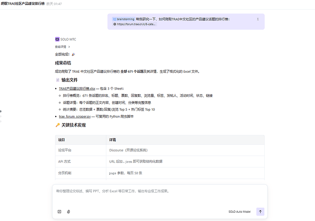Open the SOLO Auto Model selector
This screenshot has width=315, height=221.
(x=240, y=212)
